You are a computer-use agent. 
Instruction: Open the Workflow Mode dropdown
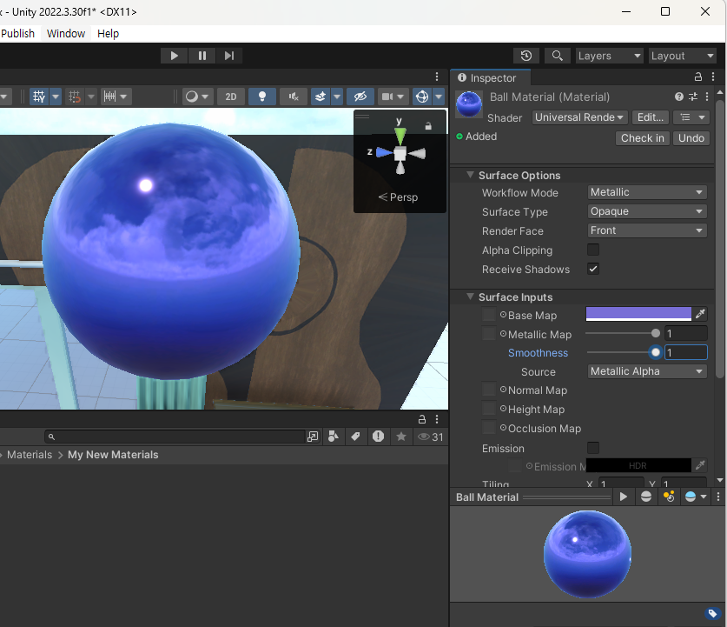coord(646,192)
